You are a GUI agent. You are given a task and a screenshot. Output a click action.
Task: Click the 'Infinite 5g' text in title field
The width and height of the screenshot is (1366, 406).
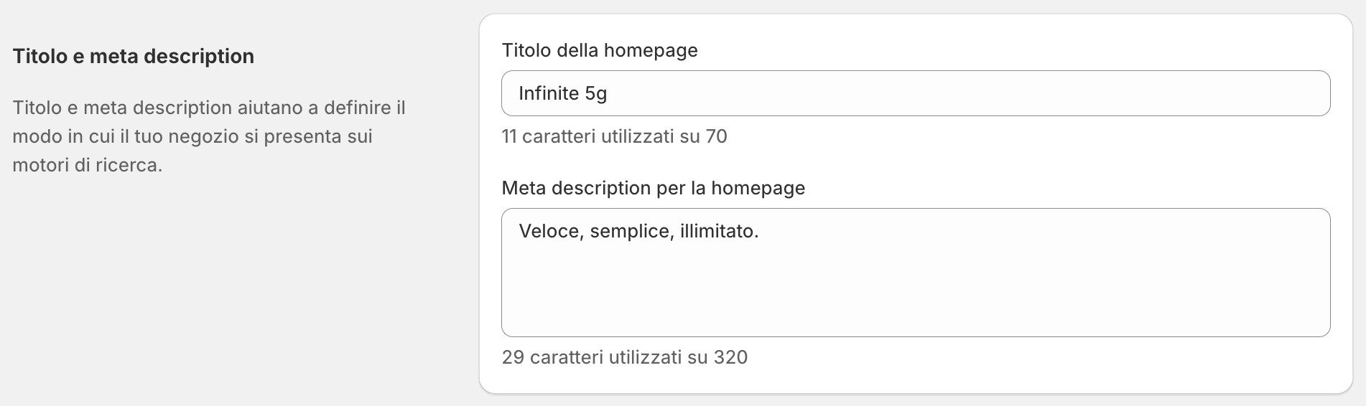pos(562,93)
